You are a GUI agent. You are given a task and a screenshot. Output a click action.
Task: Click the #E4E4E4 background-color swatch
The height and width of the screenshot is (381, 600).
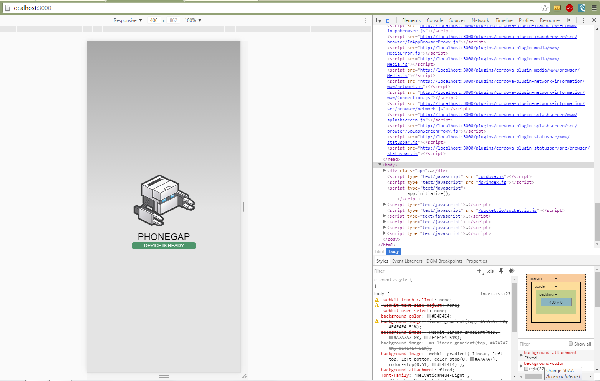coord(428,316)
